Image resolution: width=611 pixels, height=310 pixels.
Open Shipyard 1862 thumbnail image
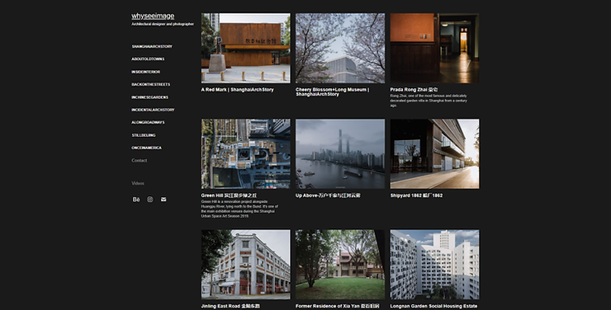[x=435, y=154]
